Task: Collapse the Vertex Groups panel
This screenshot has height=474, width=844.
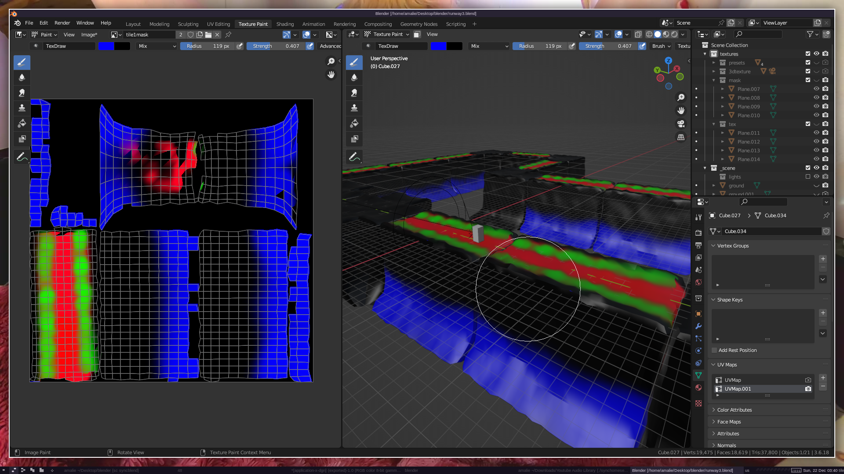Action: point(733,246)
